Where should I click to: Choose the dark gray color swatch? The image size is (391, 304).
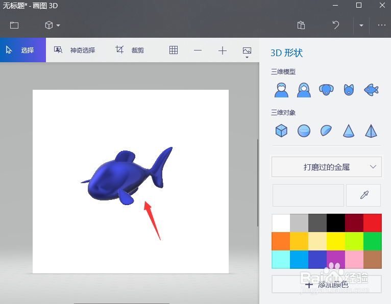[317, 223]
